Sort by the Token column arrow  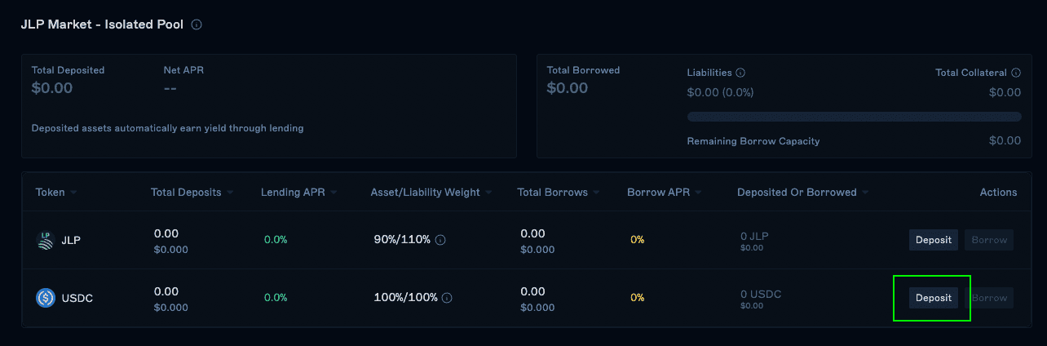[x=73, y=193]
